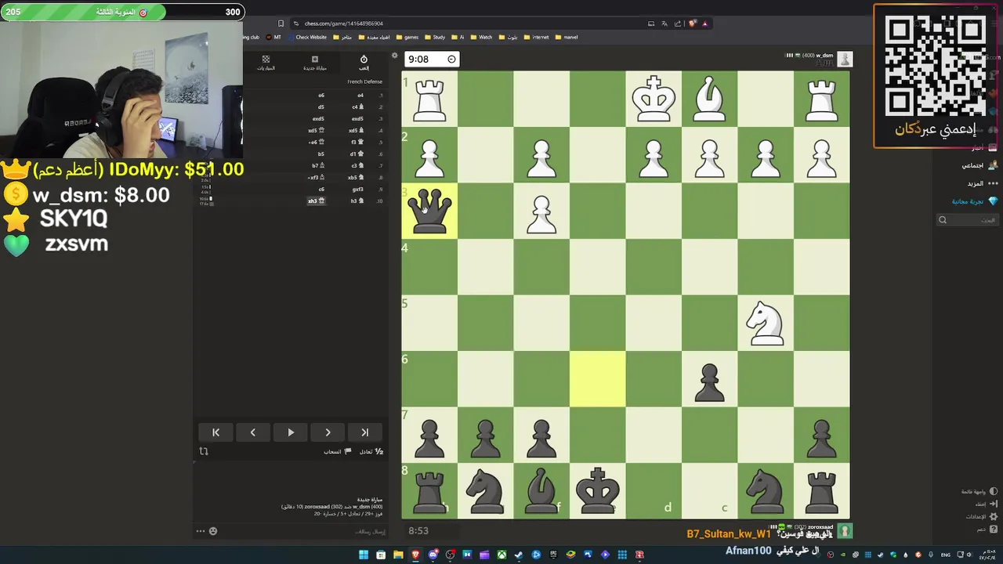1003x564 pixels.
Task: Select move c6 in the move list
Action: pyautogui.click(x=321, y=189)
